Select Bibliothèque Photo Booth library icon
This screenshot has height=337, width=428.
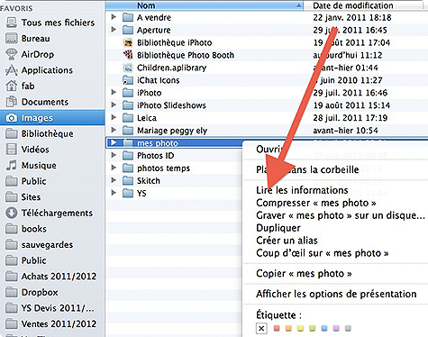pyautogui.click(x=128, y=55)
